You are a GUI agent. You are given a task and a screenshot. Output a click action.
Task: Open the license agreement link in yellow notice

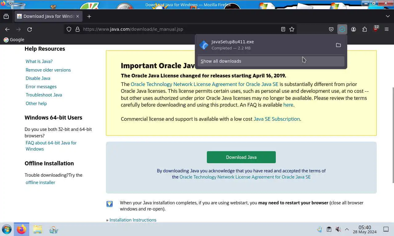click(x=204, y=84)
